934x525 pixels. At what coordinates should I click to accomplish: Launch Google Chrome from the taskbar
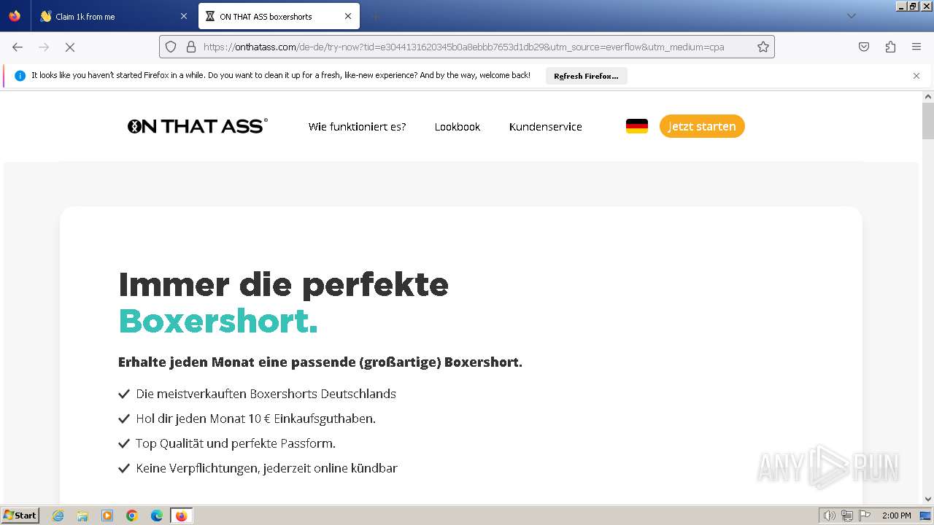point(132,516)
